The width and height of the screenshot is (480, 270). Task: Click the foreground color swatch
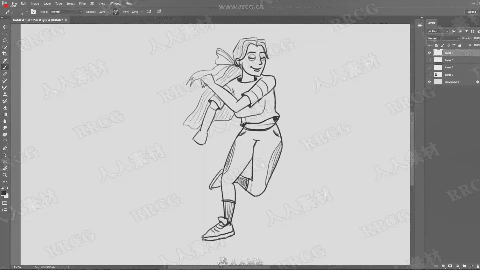click(3, 193)
